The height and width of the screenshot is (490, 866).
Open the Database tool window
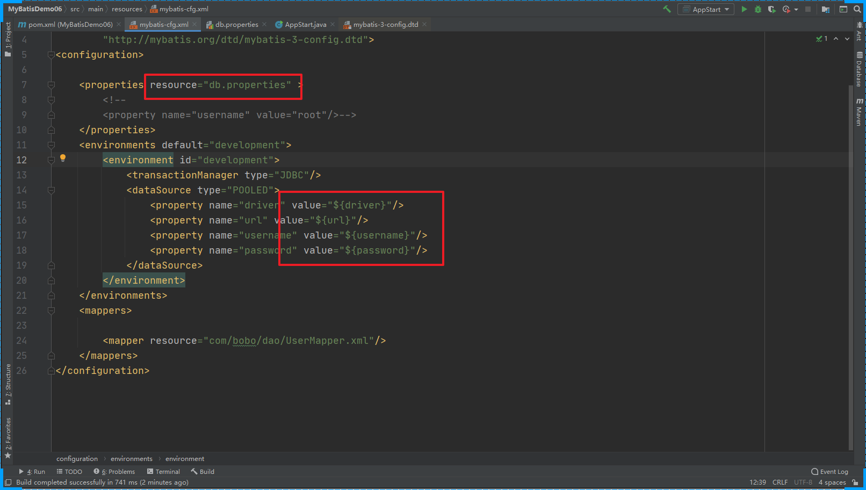pyautogui.click(x=859, y=69)
